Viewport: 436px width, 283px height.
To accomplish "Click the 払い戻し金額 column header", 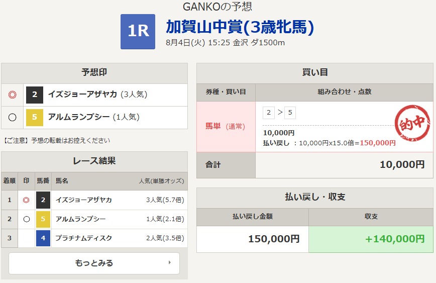I will point(253,217).
